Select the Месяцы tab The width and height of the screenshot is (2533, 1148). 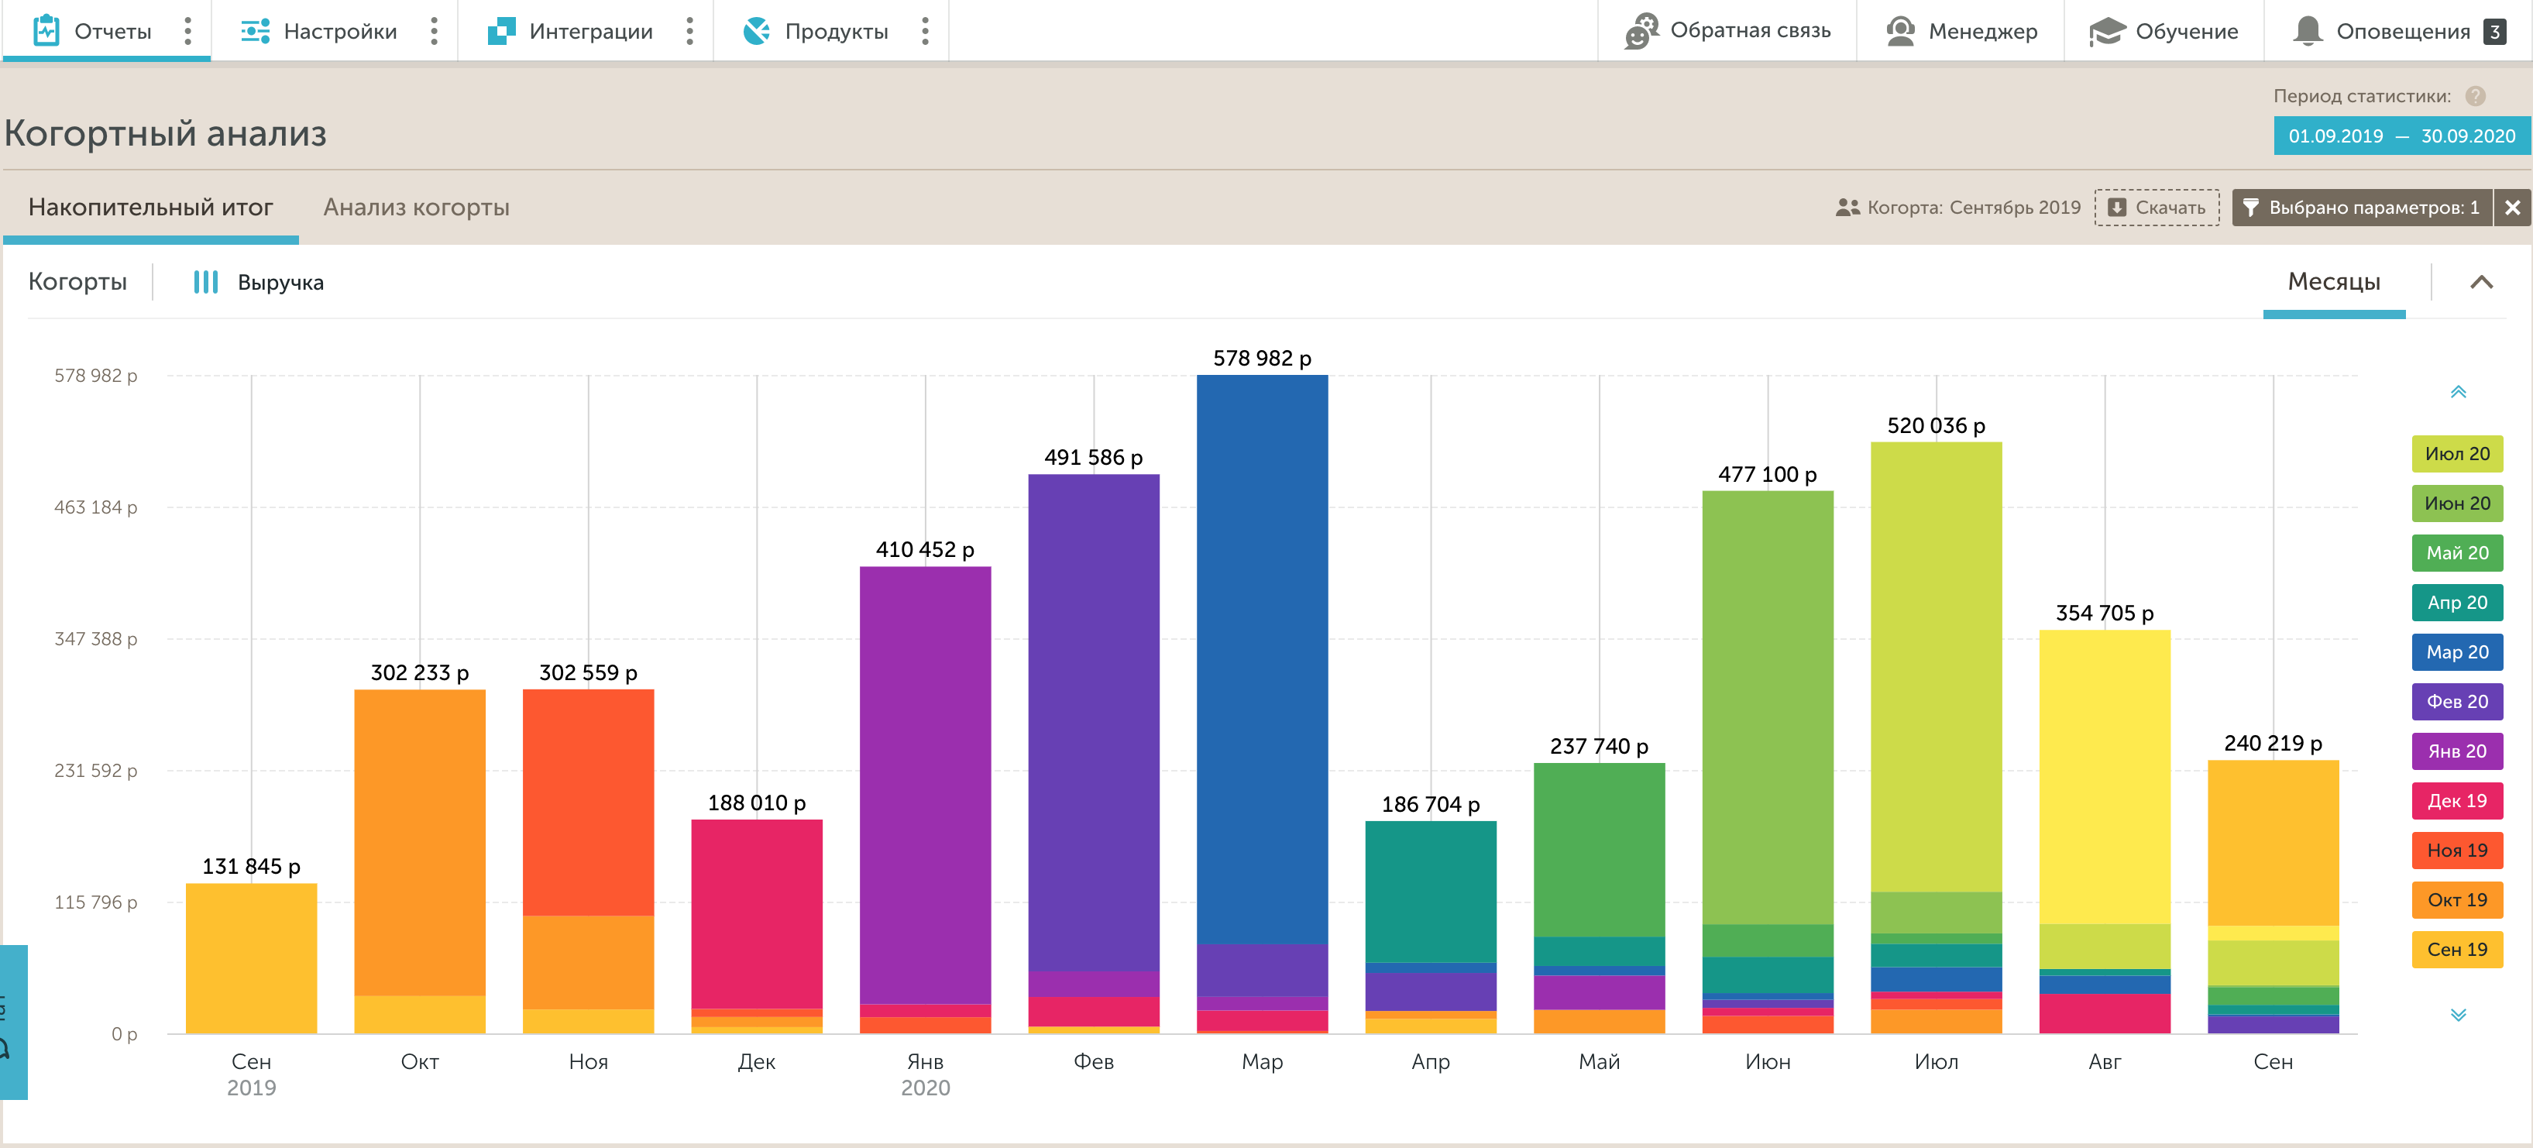pyautogui.click(x=2333, y=282)
